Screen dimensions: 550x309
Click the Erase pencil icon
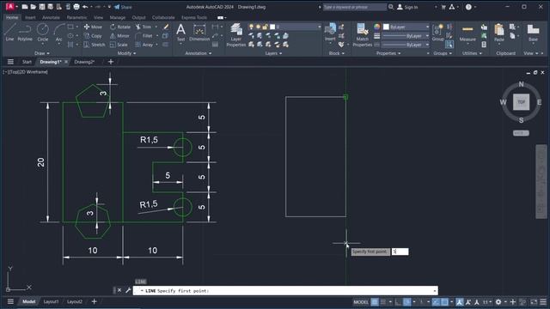[166, 27]
